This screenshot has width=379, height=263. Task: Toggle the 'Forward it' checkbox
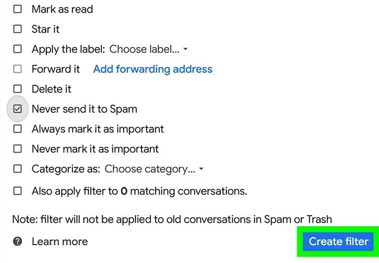(17, 69)
